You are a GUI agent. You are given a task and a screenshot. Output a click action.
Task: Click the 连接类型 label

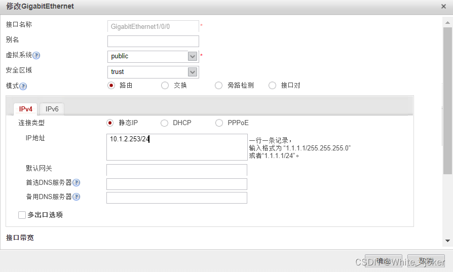click(x=31, y=123)
